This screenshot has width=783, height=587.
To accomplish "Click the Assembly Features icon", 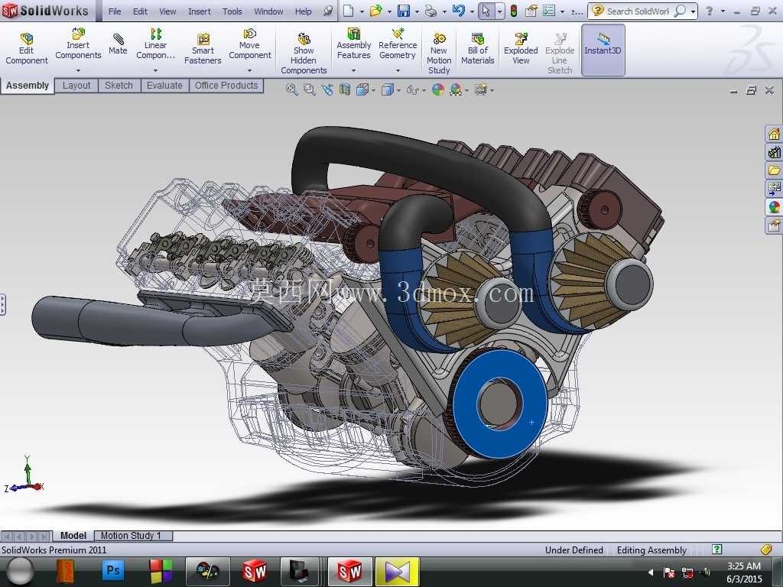I will pyautogui.click(x=353, y=44).
